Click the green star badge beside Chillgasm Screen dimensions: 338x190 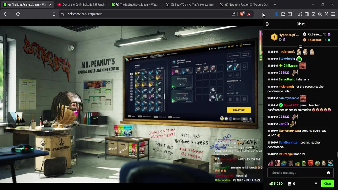coord(281,65)
